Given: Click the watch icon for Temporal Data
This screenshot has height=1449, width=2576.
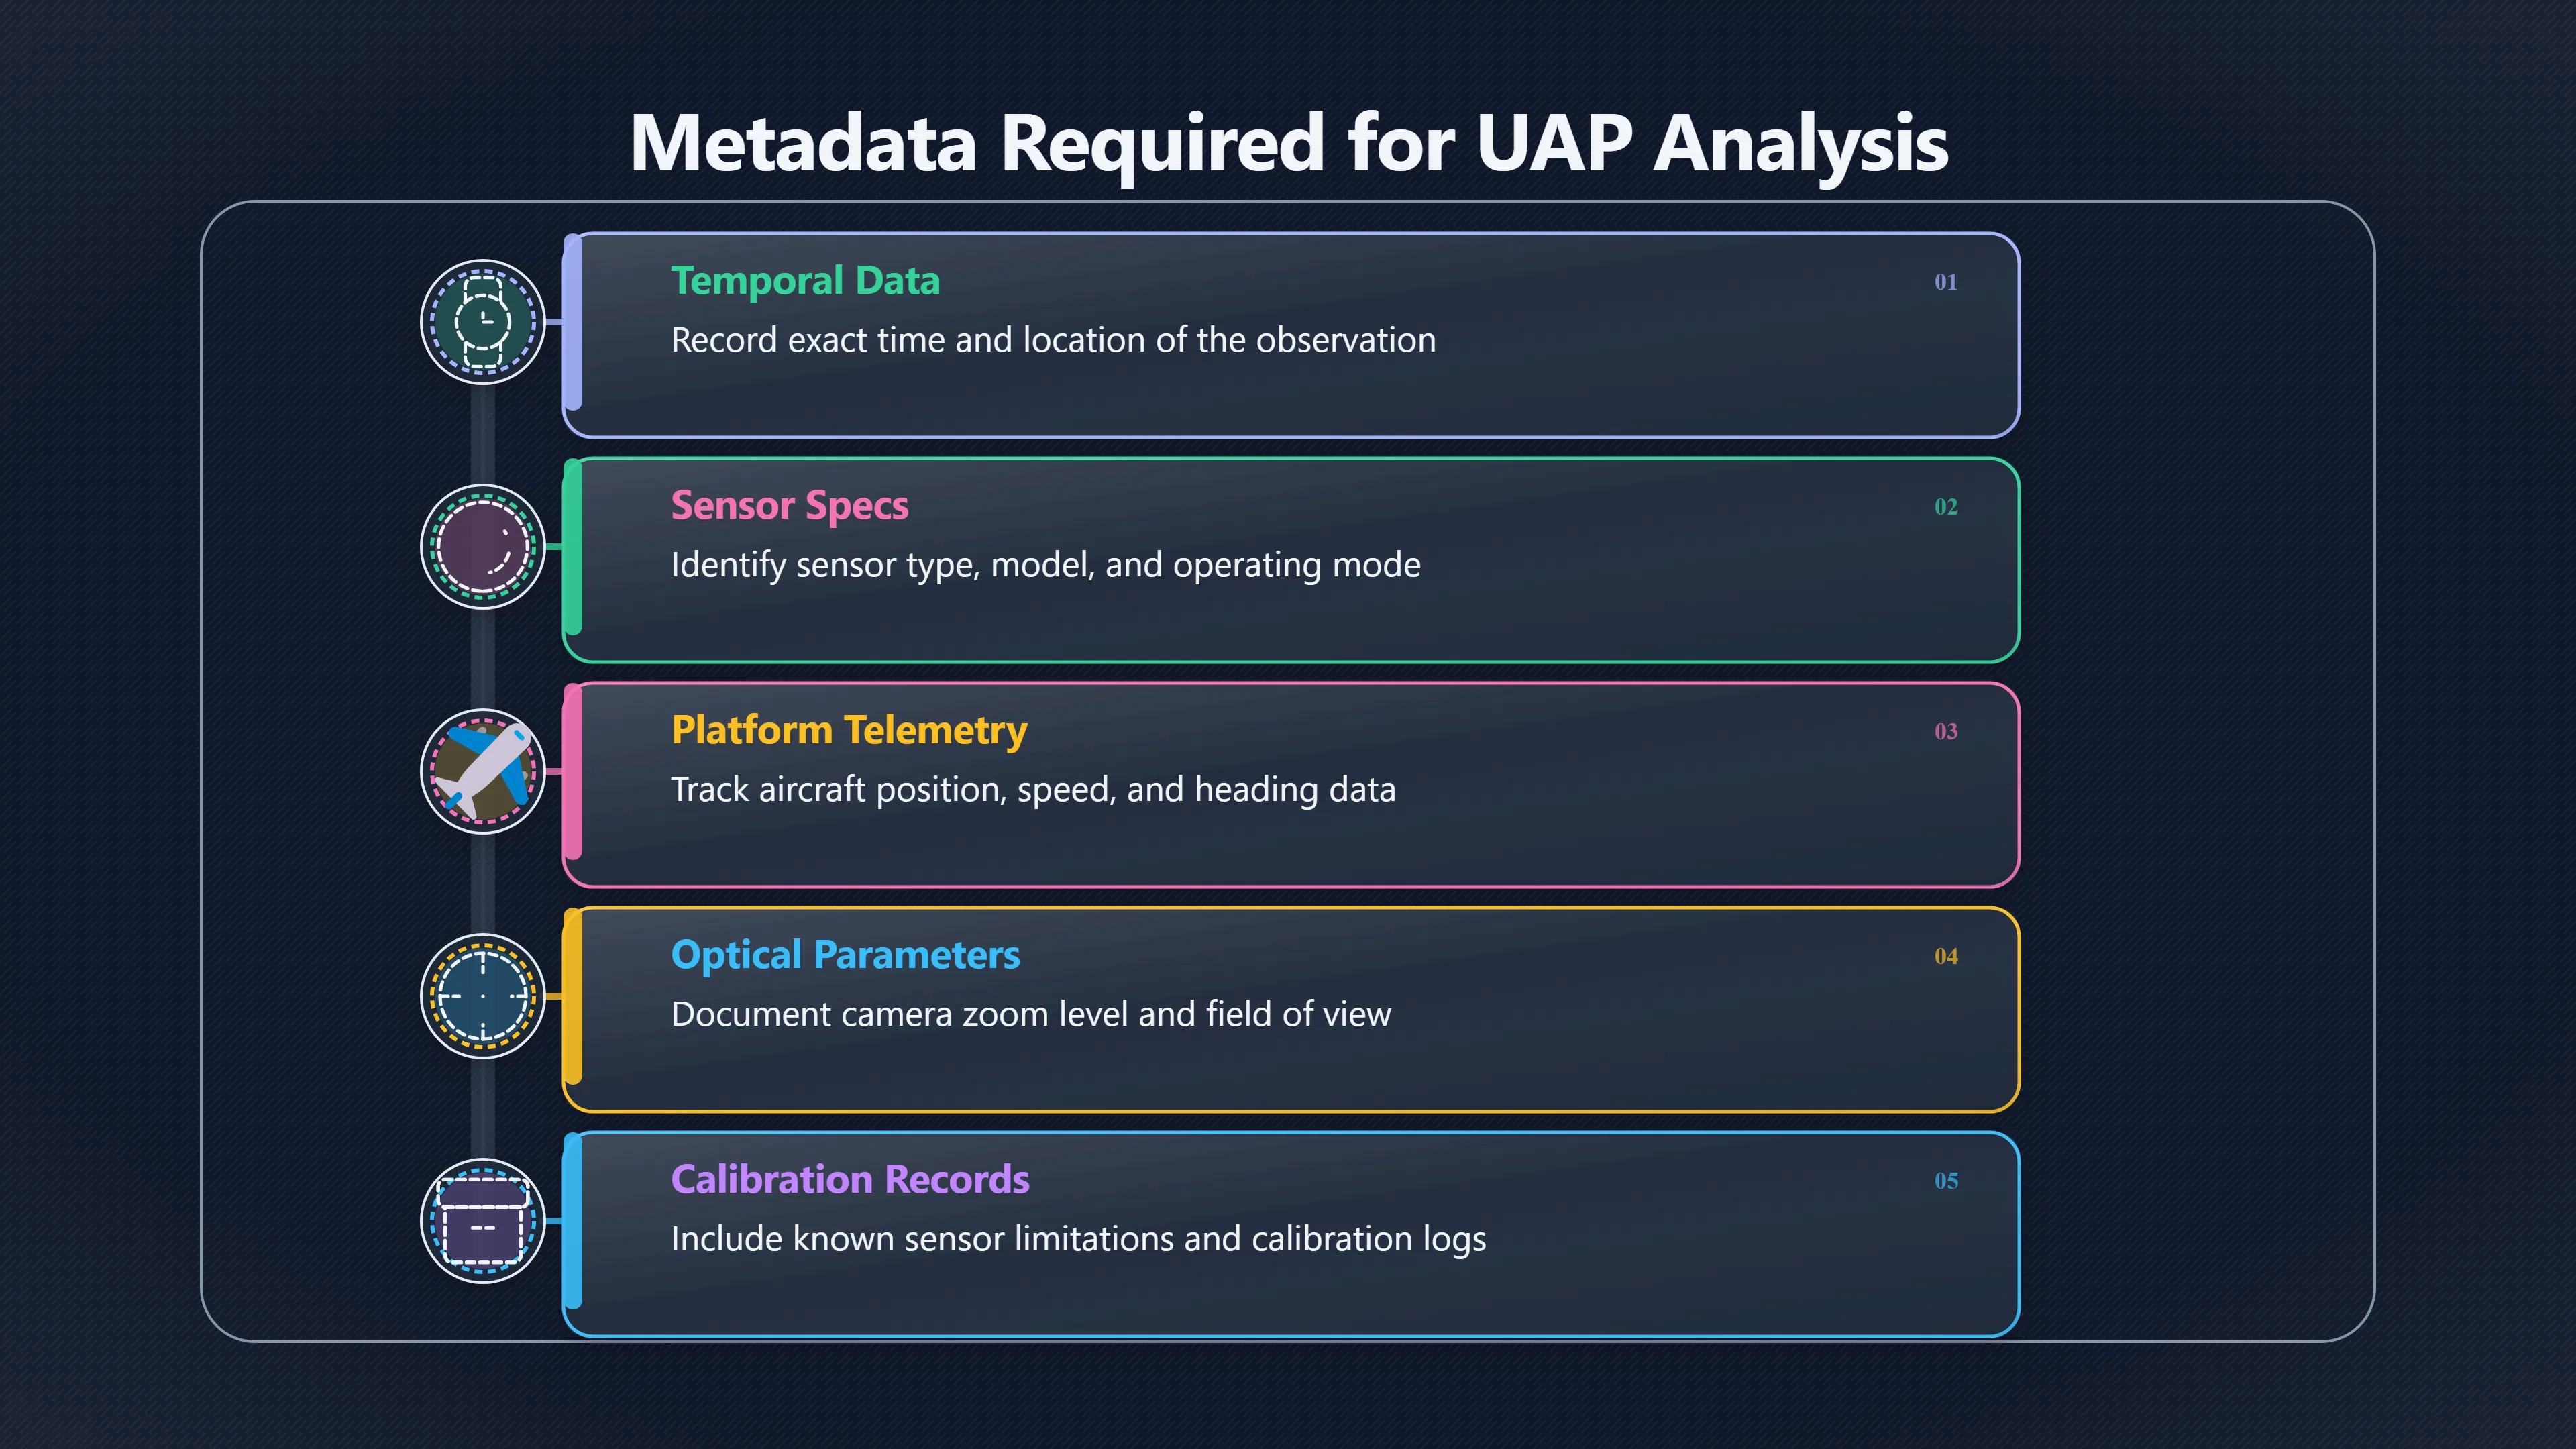Looking at the screenshot, I should click(483, 322).
